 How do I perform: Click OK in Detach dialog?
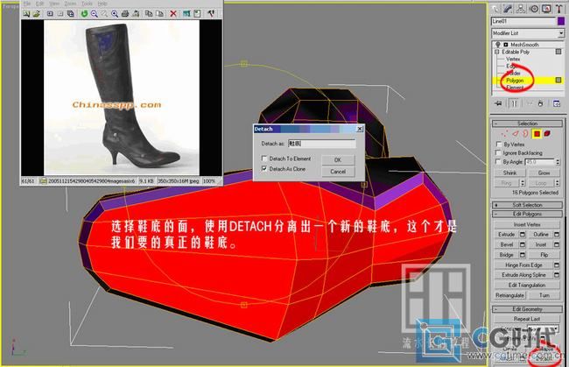click(338, 159)
